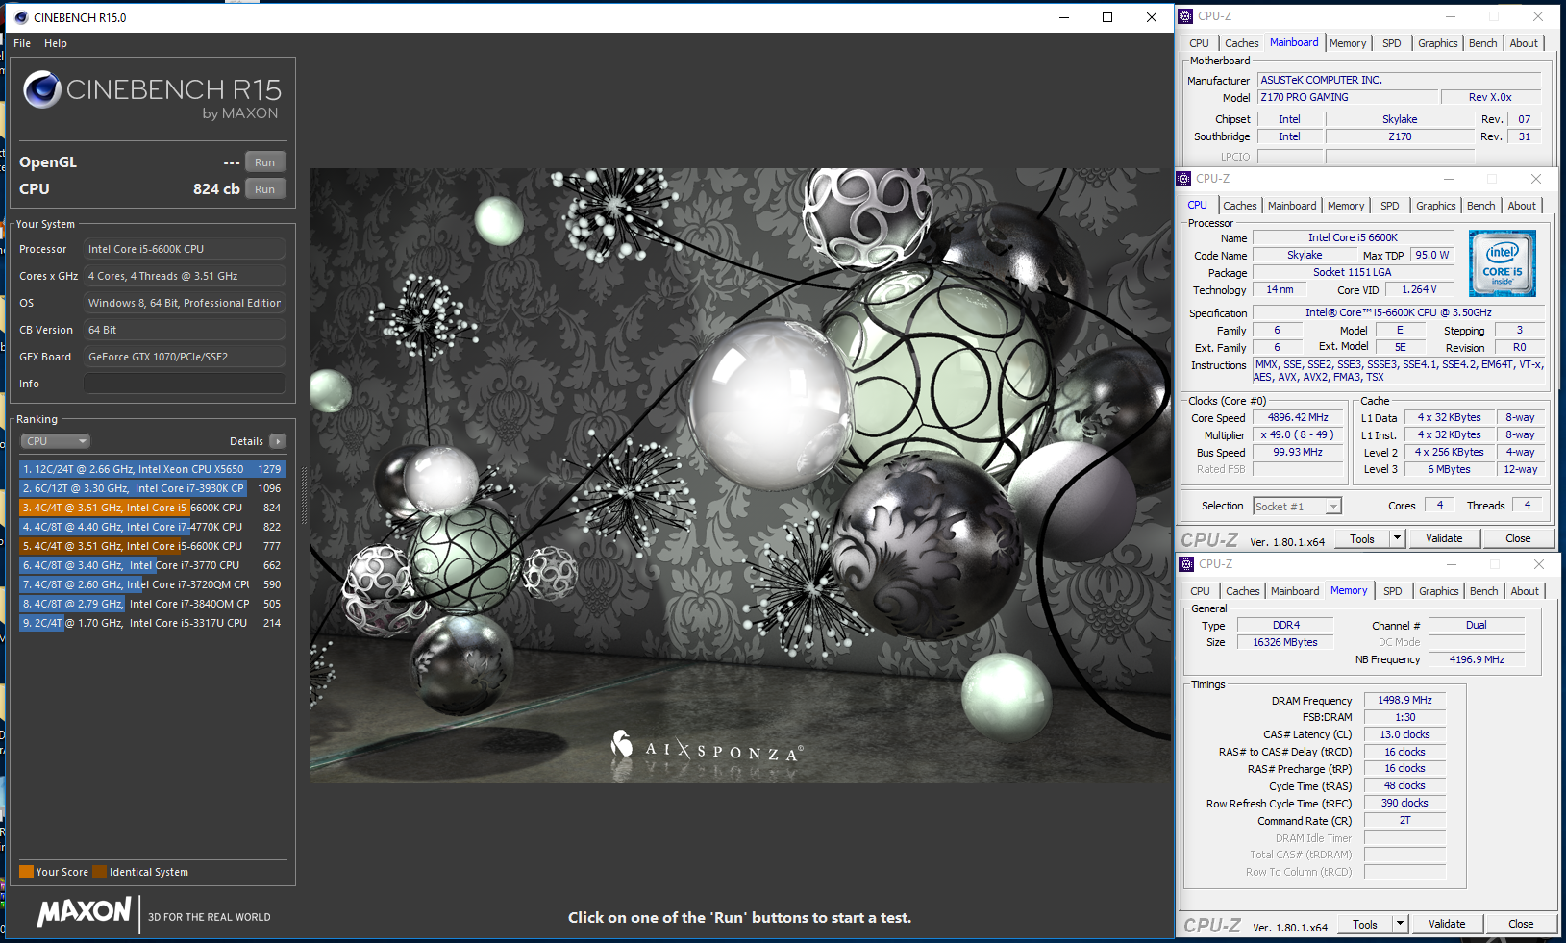Expand ranking Details arrow button
The height and width of the screenshot is (943, 1566).
click(x=278, y=441)
